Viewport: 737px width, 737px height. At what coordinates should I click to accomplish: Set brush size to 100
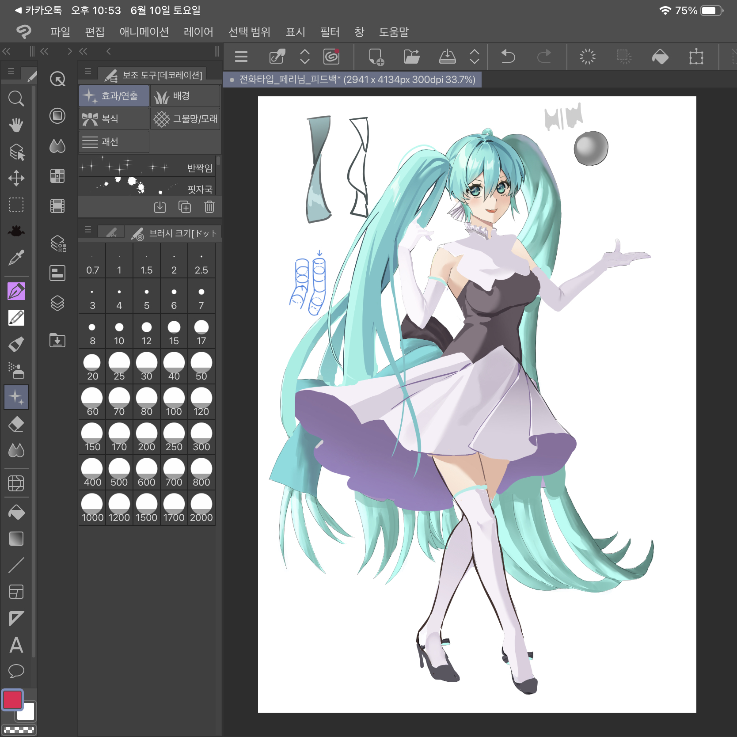pos(174,402)
